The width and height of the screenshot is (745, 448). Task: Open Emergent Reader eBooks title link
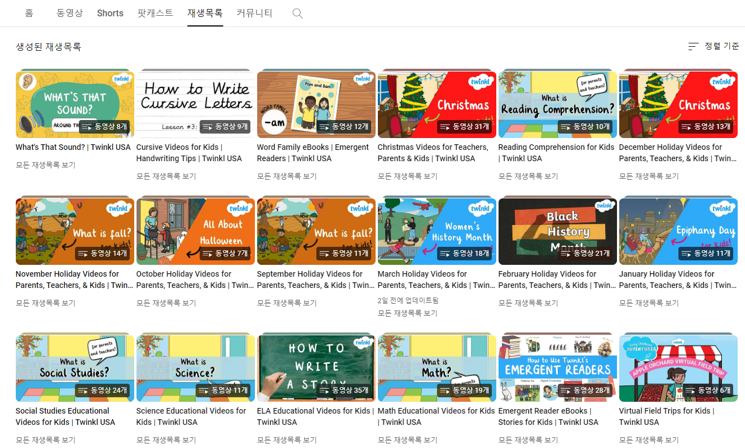[549, 416]
